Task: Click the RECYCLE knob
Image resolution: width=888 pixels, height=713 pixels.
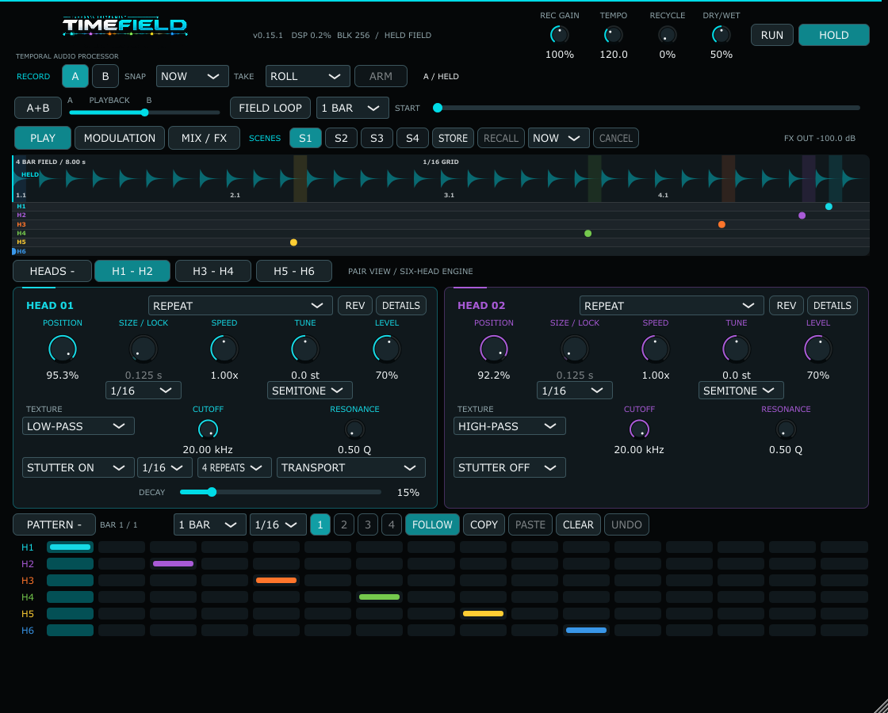Action: point(667,35)
